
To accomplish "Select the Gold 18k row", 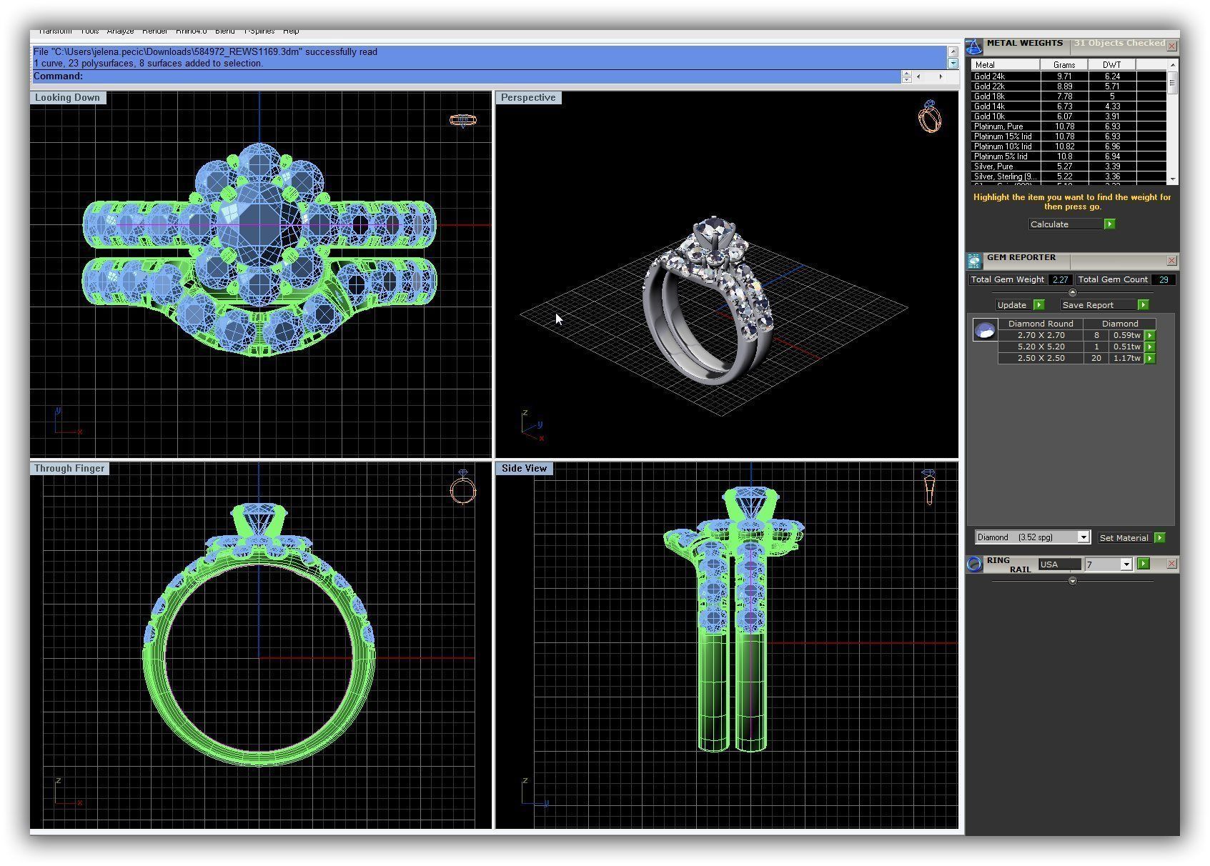I will [1068, 96].
